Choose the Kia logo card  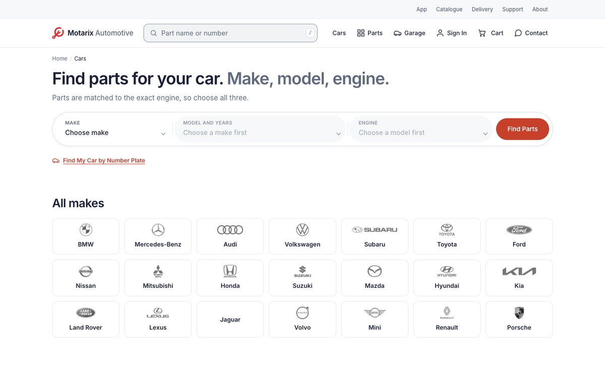519,278
